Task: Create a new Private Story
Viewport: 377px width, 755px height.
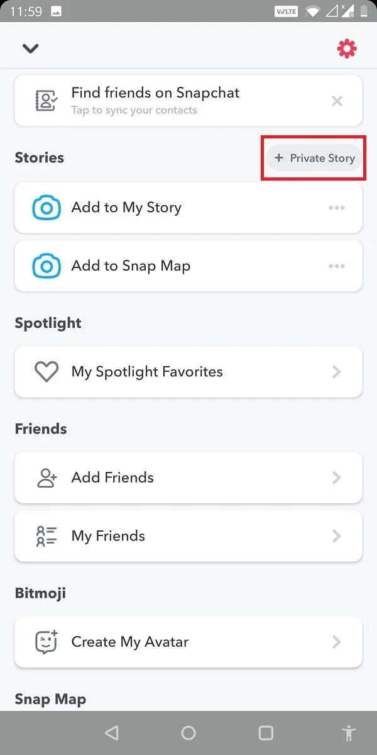Action: (x=314, y=158)
